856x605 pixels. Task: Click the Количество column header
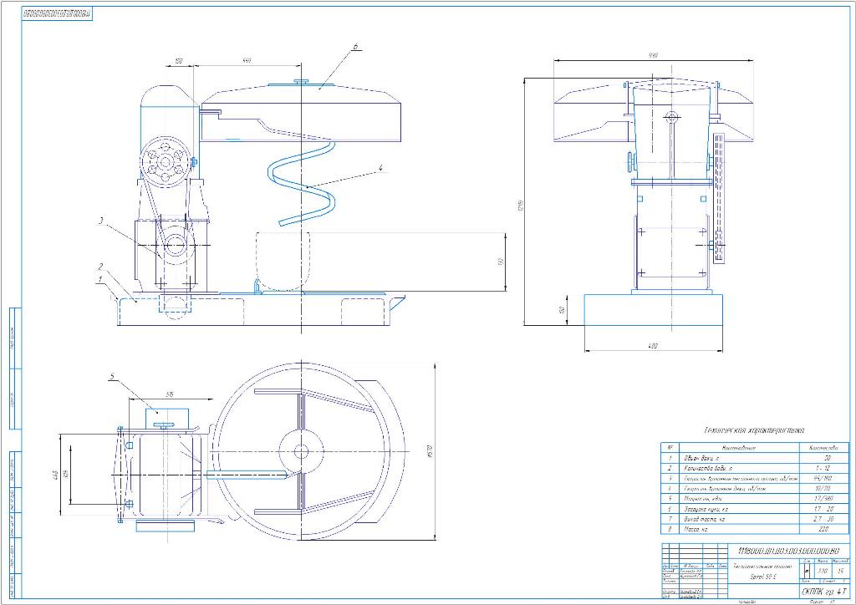[825, 447]
